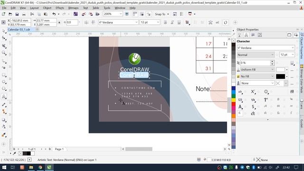Click the Character section header

243,41
